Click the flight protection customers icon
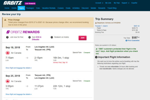This screenshot has width=150, height=100. pos(97,49)
